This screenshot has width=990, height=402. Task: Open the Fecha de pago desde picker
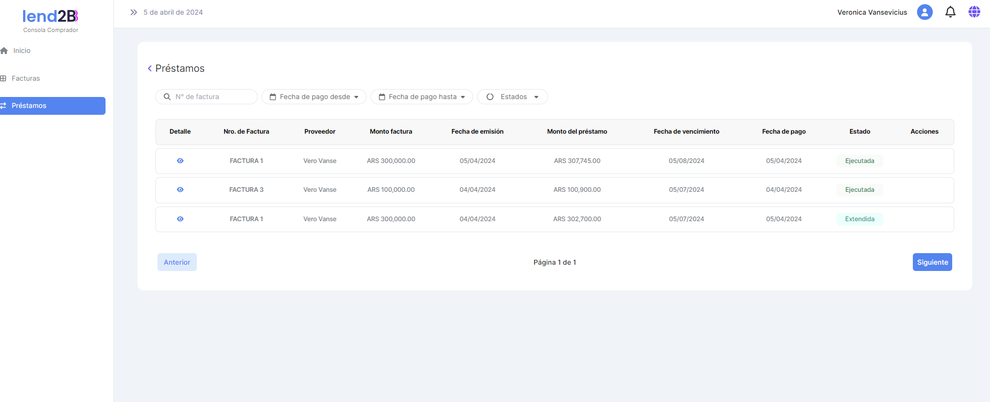click(x=314, y=97)
